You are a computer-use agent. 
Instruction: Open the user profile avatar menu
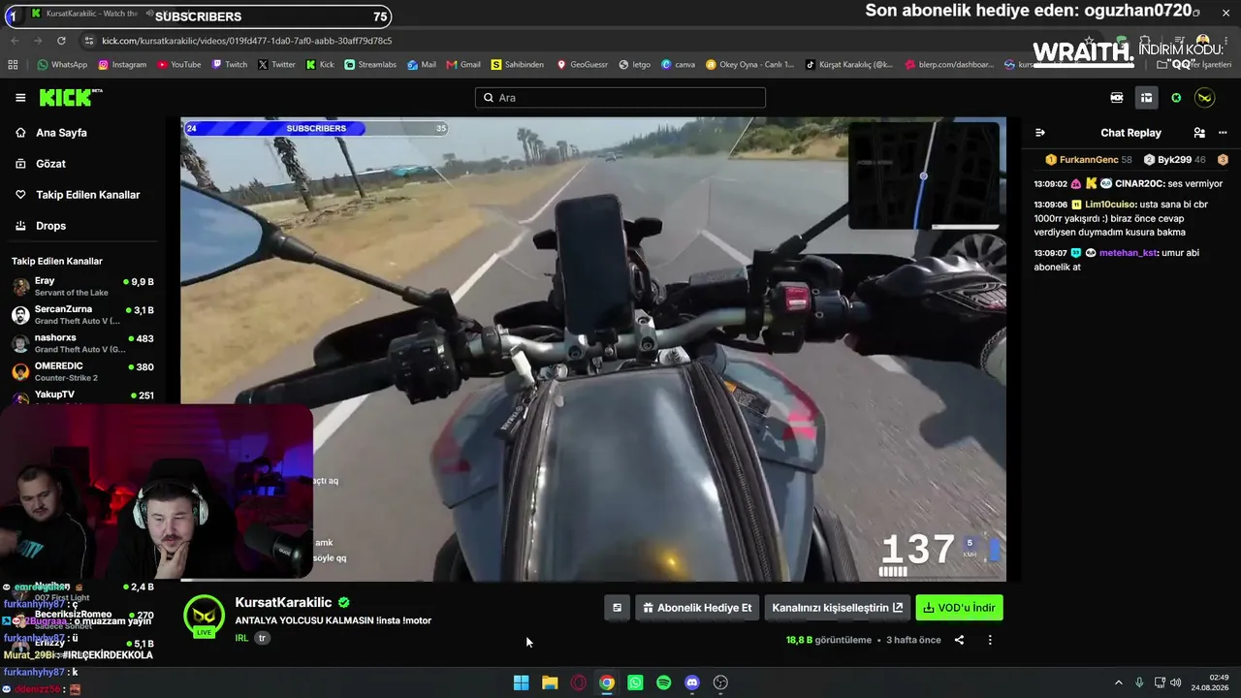tap(1204, 98)
